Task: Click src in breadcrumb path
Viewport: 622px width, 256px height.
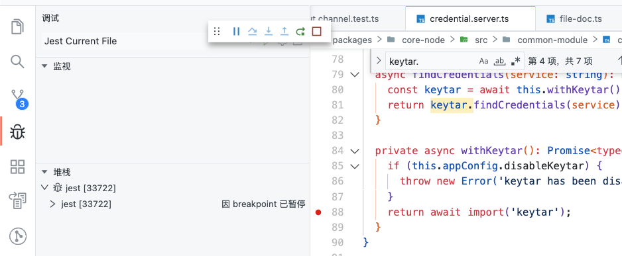Action: tap(481, 40)
